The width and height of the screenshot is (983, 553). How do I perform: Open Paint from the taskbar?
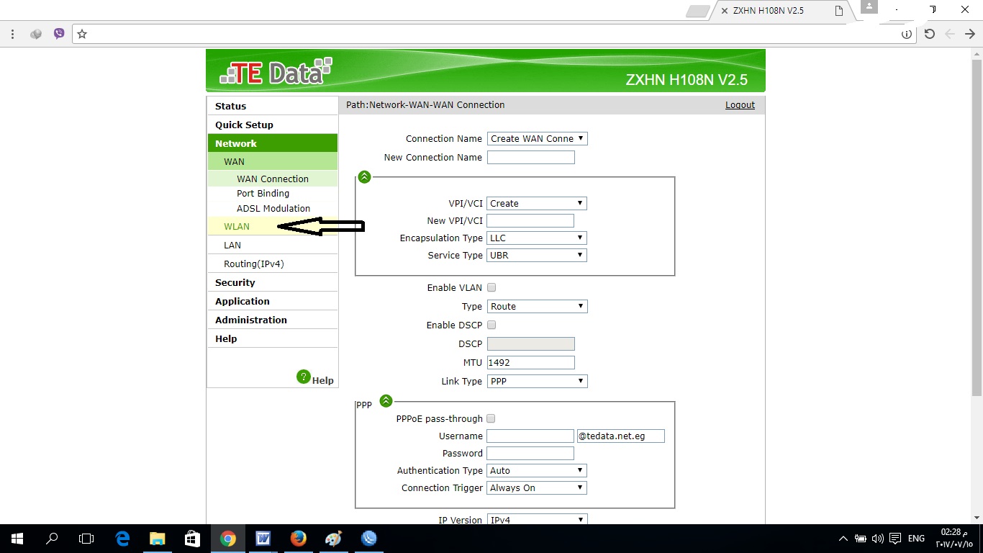pyautogui.click(x=333, y=538)
